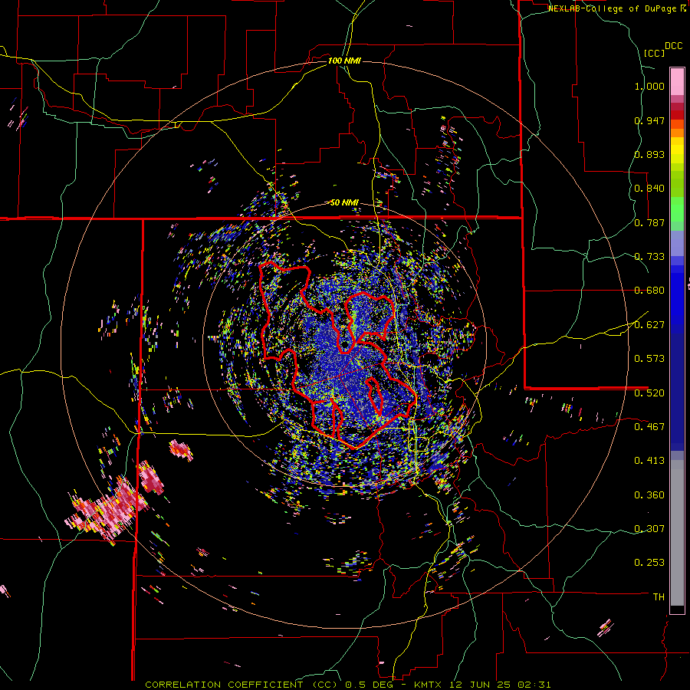This screenshot has width=690, height=690.
Task: Click the DCC label above the scale
Action: pyautogui.click(x=673, y=46)
